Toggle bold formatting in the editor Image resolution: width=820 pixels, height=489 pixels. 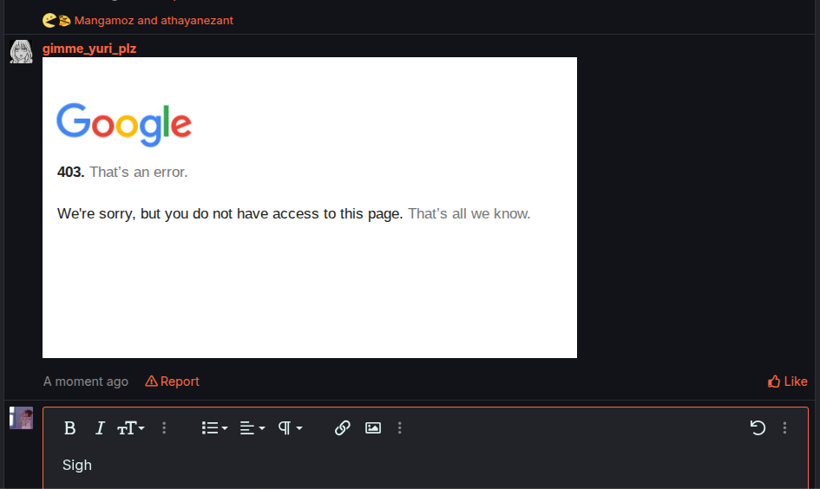click(x=70, y=427)
